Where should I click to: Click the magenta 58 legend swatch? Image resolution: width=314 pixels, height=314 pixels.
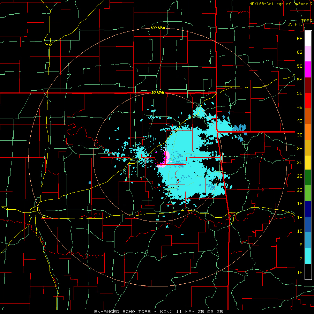308,69
